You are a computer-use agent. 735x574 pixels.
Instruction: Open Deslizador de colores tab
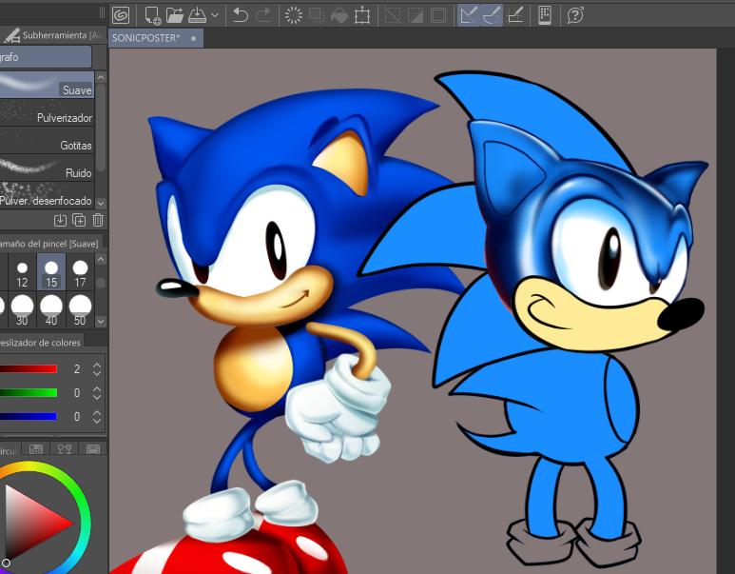click(41, 342)
